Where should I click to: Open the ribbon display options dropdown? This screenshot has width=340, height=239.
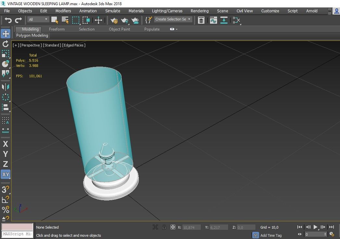174,29
